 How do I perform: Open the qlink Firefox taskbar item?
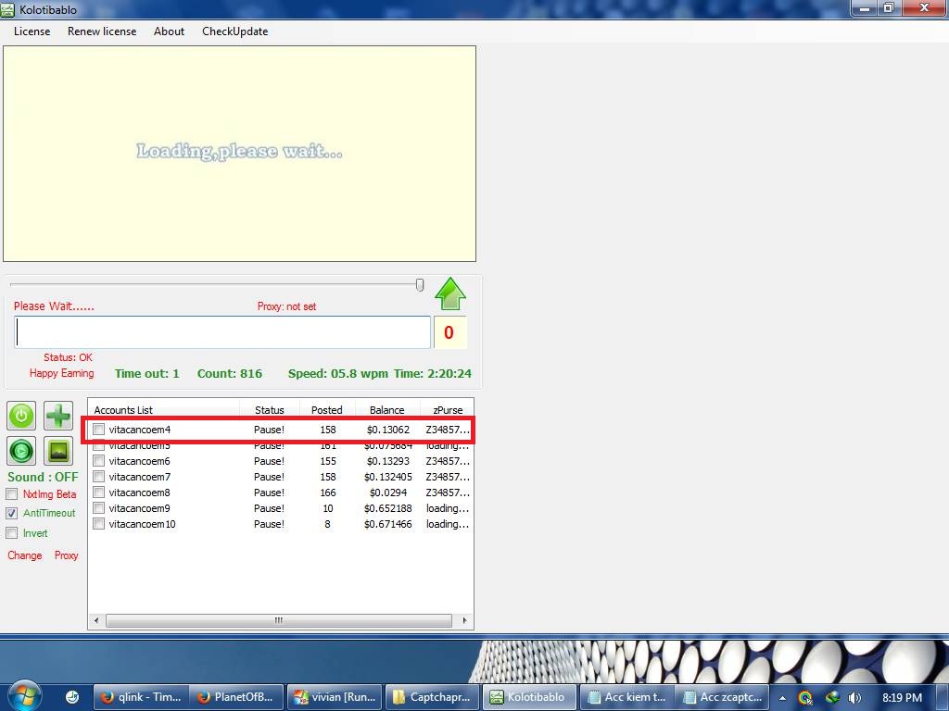tap(142, 697)
